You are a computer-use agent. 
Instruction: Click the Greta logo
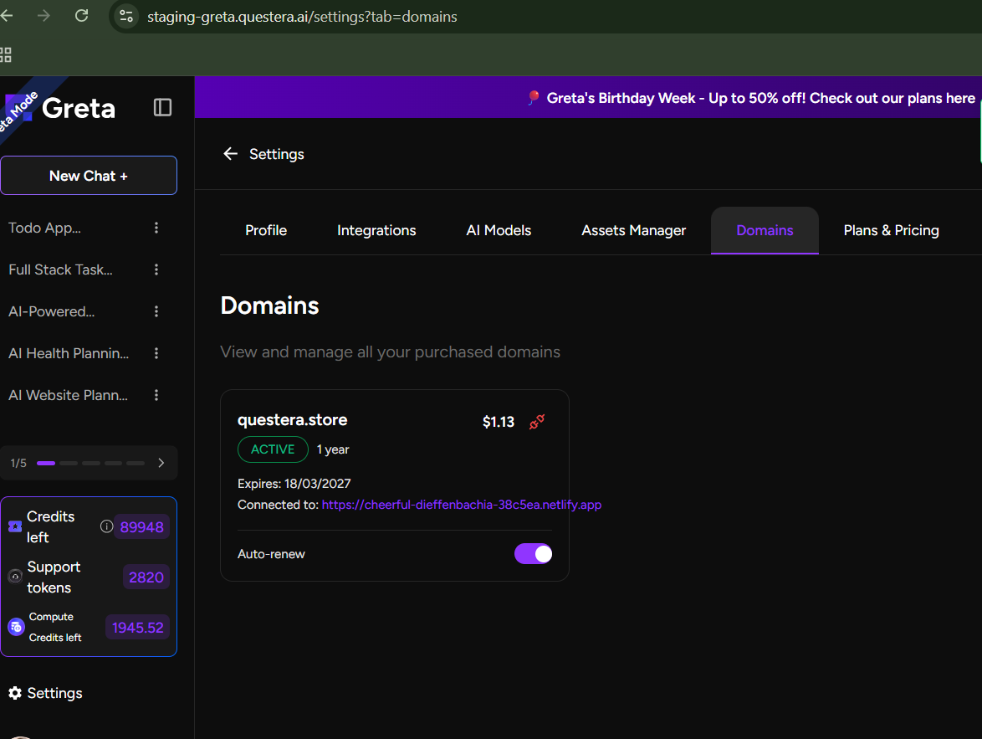(61, 108)
